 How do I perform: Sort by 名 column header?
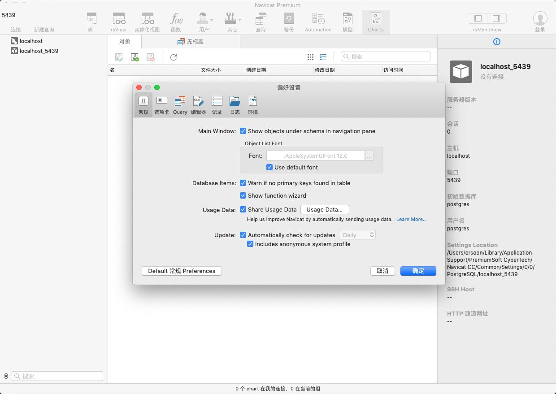click(154, 70)
